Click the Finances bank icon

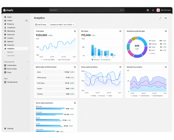5,45
